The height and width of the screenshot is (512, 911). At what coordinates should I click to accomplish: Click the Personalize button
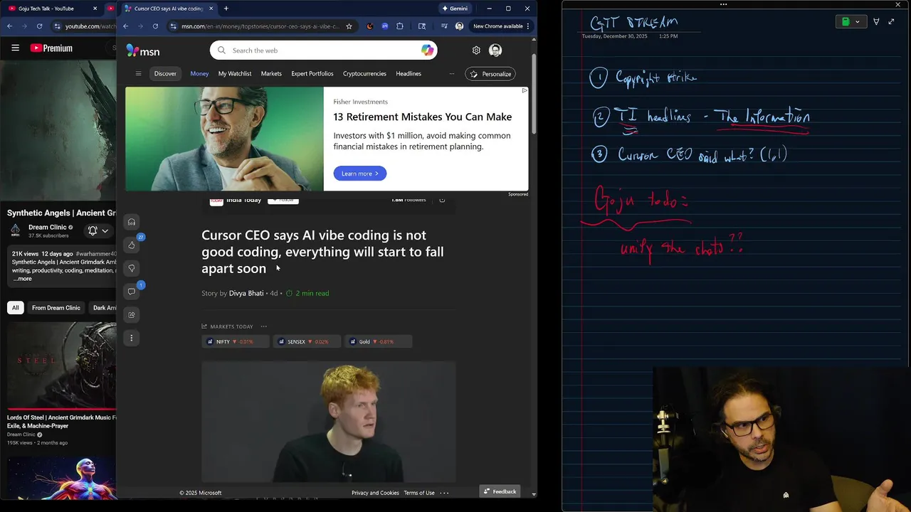coord(490,74)
